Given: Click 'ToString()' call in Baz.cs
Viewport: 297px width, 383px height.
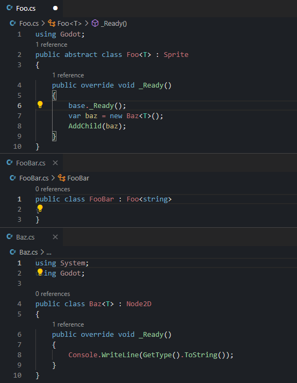Looking at the screenshot, I should (x=205, y=355).
